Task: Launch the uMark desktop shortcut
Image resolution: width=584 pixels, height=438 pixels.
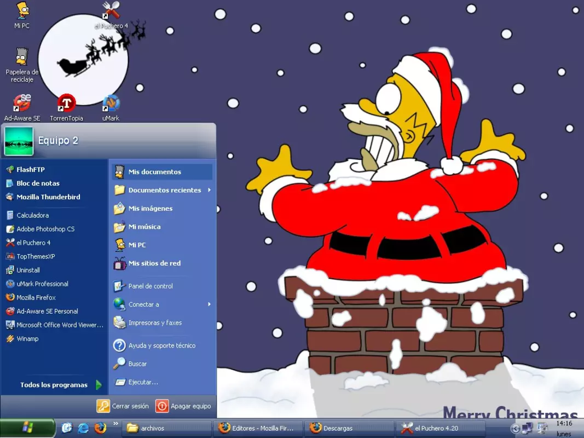Action: click(x=111, y=108)
